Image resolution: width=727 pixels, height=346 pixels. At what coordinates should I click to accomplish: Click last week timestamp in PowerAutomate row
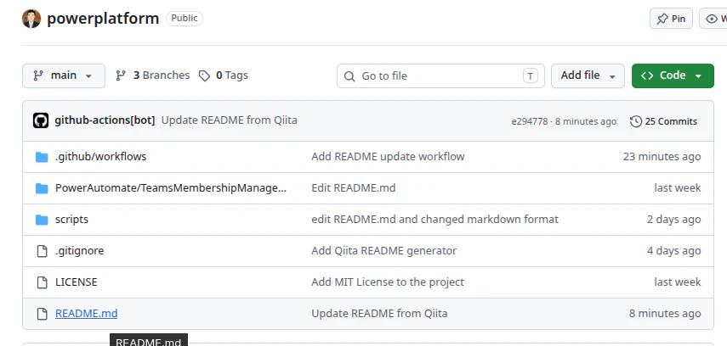click(678, 187)
